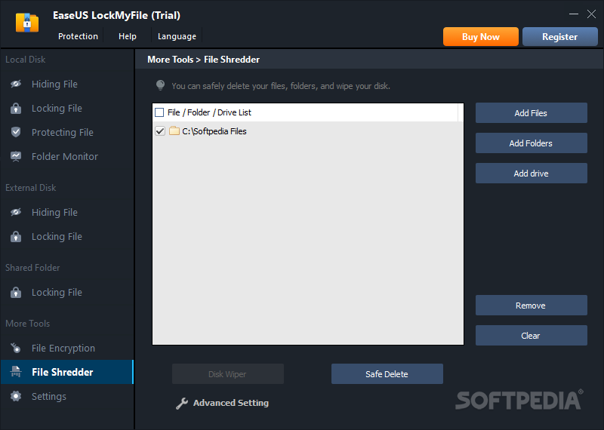Click the Disk Wiper button

pyautogui.click(x=228, y=373)
